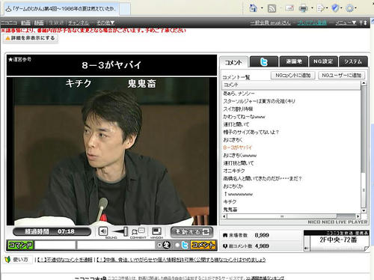This screenshot has width=374, height=280.
Task: Click the visitor count 来場者数 icon
Action: [225, 235]
